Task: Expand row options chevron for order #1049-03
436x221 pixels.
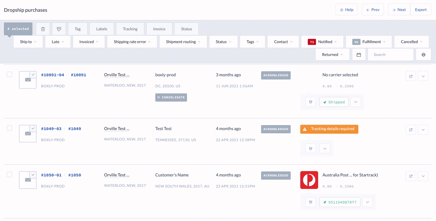Action: tap(423, 130)
